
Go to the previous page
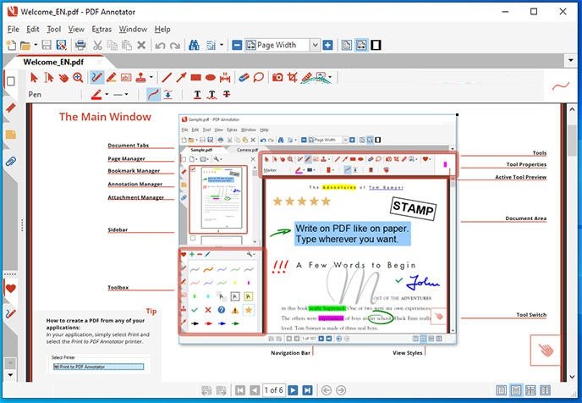tap(255, 390)
